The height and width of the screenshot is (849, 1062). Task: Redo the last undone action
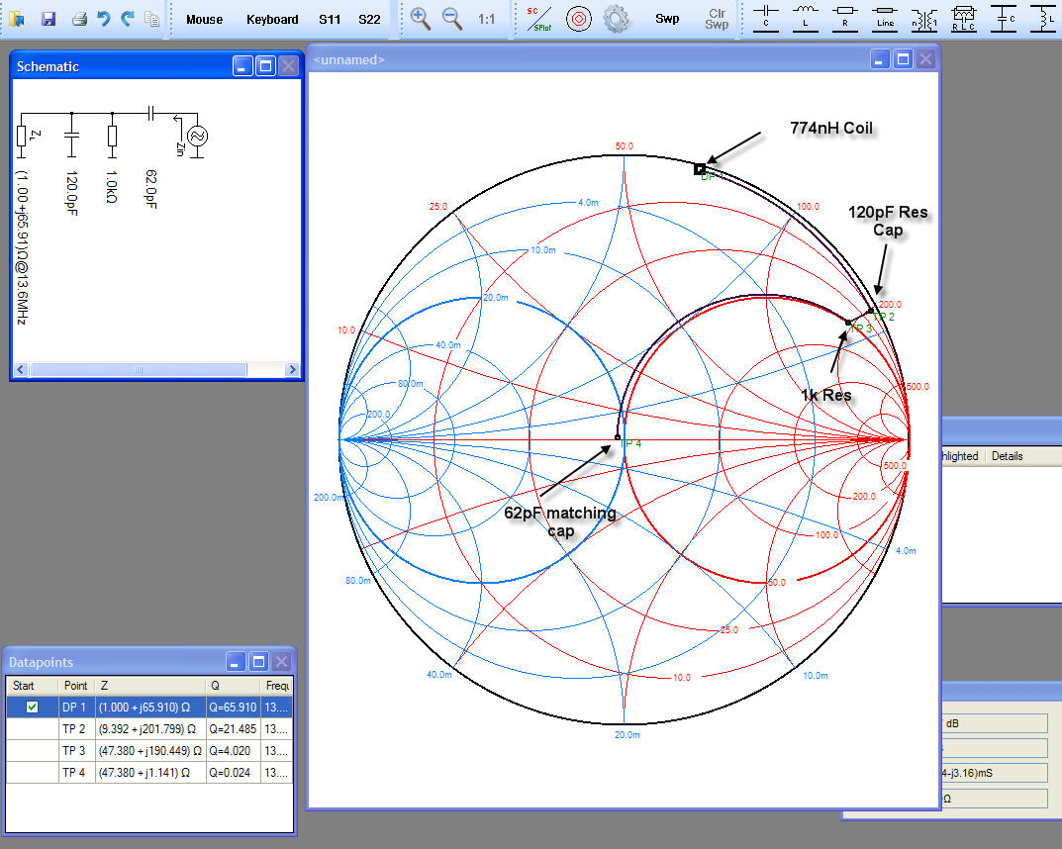point(128,18)
